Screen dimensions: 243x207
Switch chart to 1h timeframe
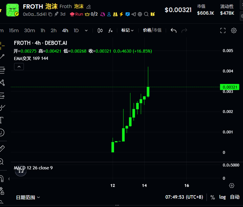pyautogui.click(x=43, y=30)
